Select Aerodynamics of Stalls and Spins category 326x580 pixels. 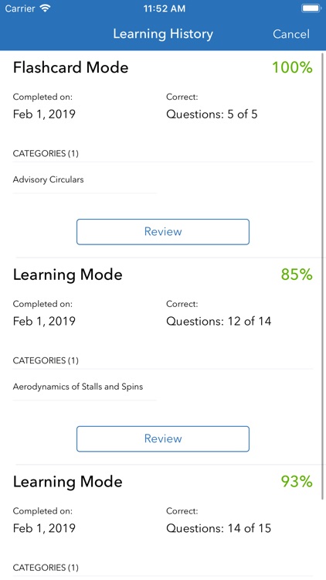coord(78,387)
